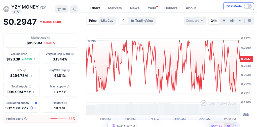Expand Circulating supply details chevron
This screenshot has height=127, width=257.
pos(36,108)
